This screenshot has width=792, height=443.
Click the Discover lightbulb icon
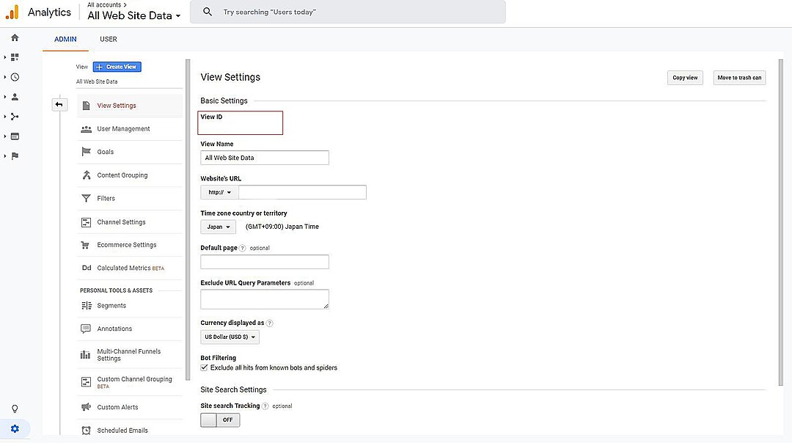pyautogui.click(x=15, y=409)
